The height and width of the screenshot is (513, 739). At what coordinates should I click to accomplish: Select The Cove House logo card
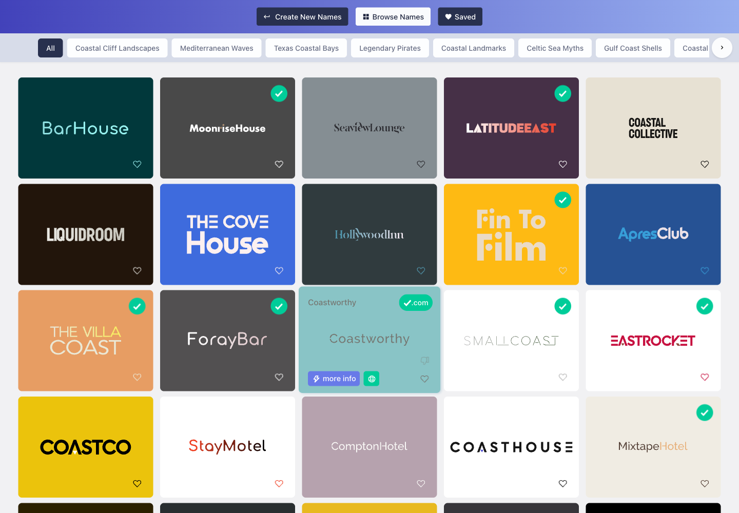click(227, 234)
